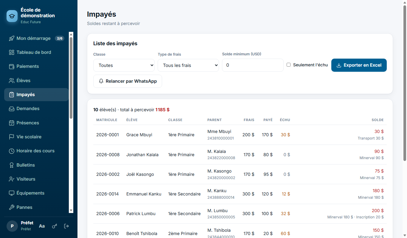
Task: Click matricule 2026-0001 in the table
Action: tap(108, 135)
